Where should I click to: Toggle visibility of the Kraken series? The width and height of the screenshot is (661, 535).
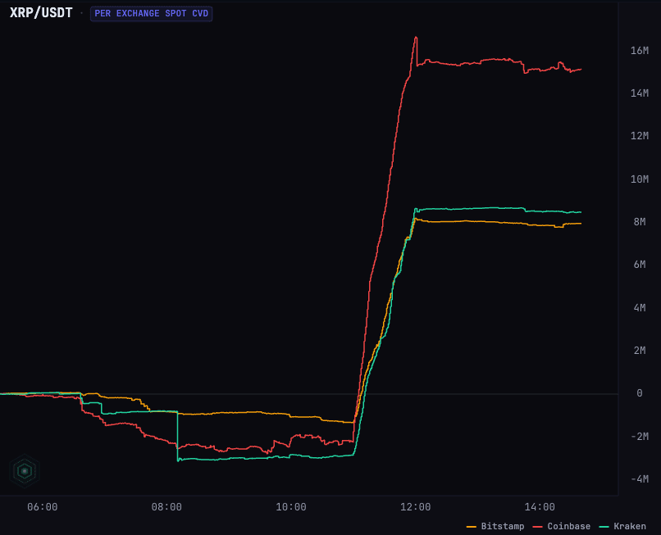630,526
